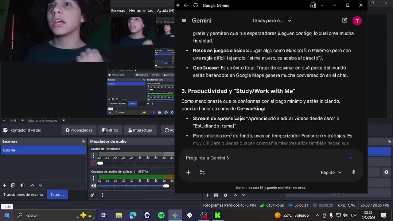Move the scene down with arrow
393x221 pixels.
click(x=40, y=185)
